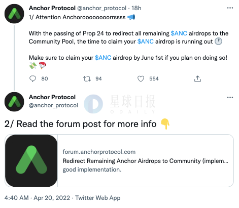
Task: Open the more options menu on second tweet
Action: pos(230,97)
